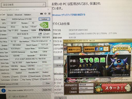Click the BIOS version 80.07.35.00.70 field

(23, 34)
